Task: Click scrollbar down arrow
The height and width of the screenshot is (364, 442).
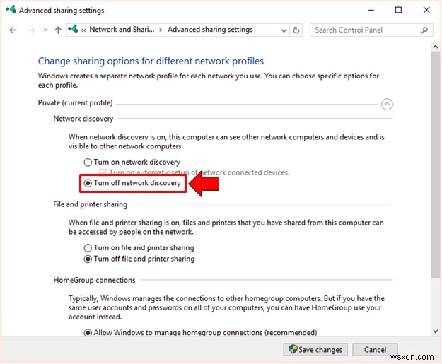Action: pyautogui.click(x=436, y=331)
